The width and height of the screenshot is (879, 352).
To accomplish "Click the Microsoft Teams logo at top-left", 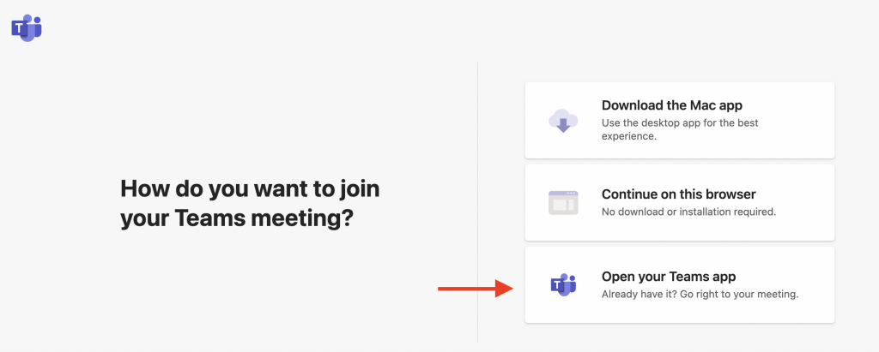I will point(26,27).
